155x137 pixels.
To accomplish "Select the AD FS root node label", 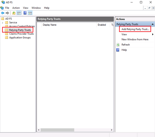I will pyautogui.click(x=9, y=19).
